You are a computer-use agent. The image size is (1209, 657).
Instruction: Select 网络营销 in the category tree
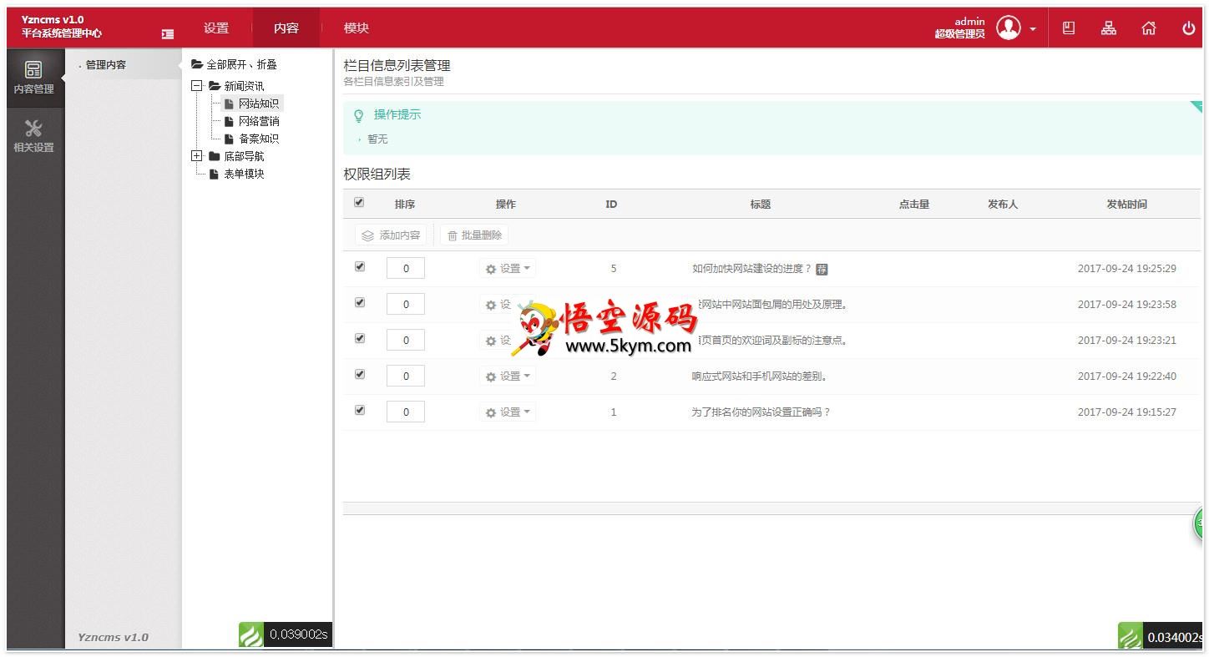click(x=259, y=121)
